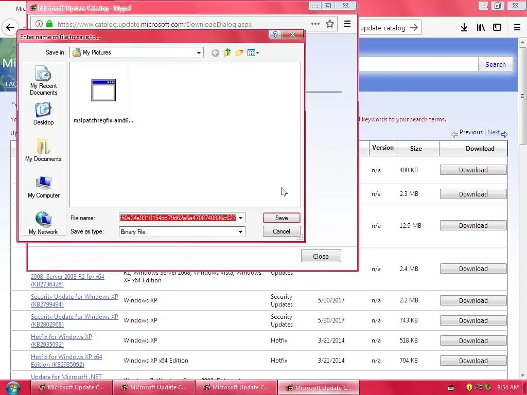
Task: Sort by the Version column header
Action: click(383, 148)
